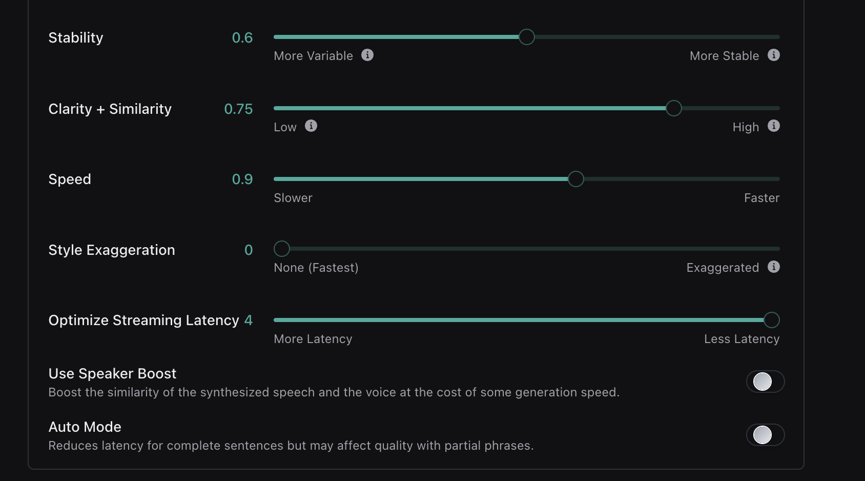Click the Style Exaggeration slider handle
The width and height of the screenshot is (865, 481).
tap(282, 249)
